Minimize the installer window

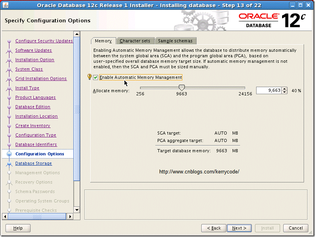pyautogui.click(x=293, y=5)
